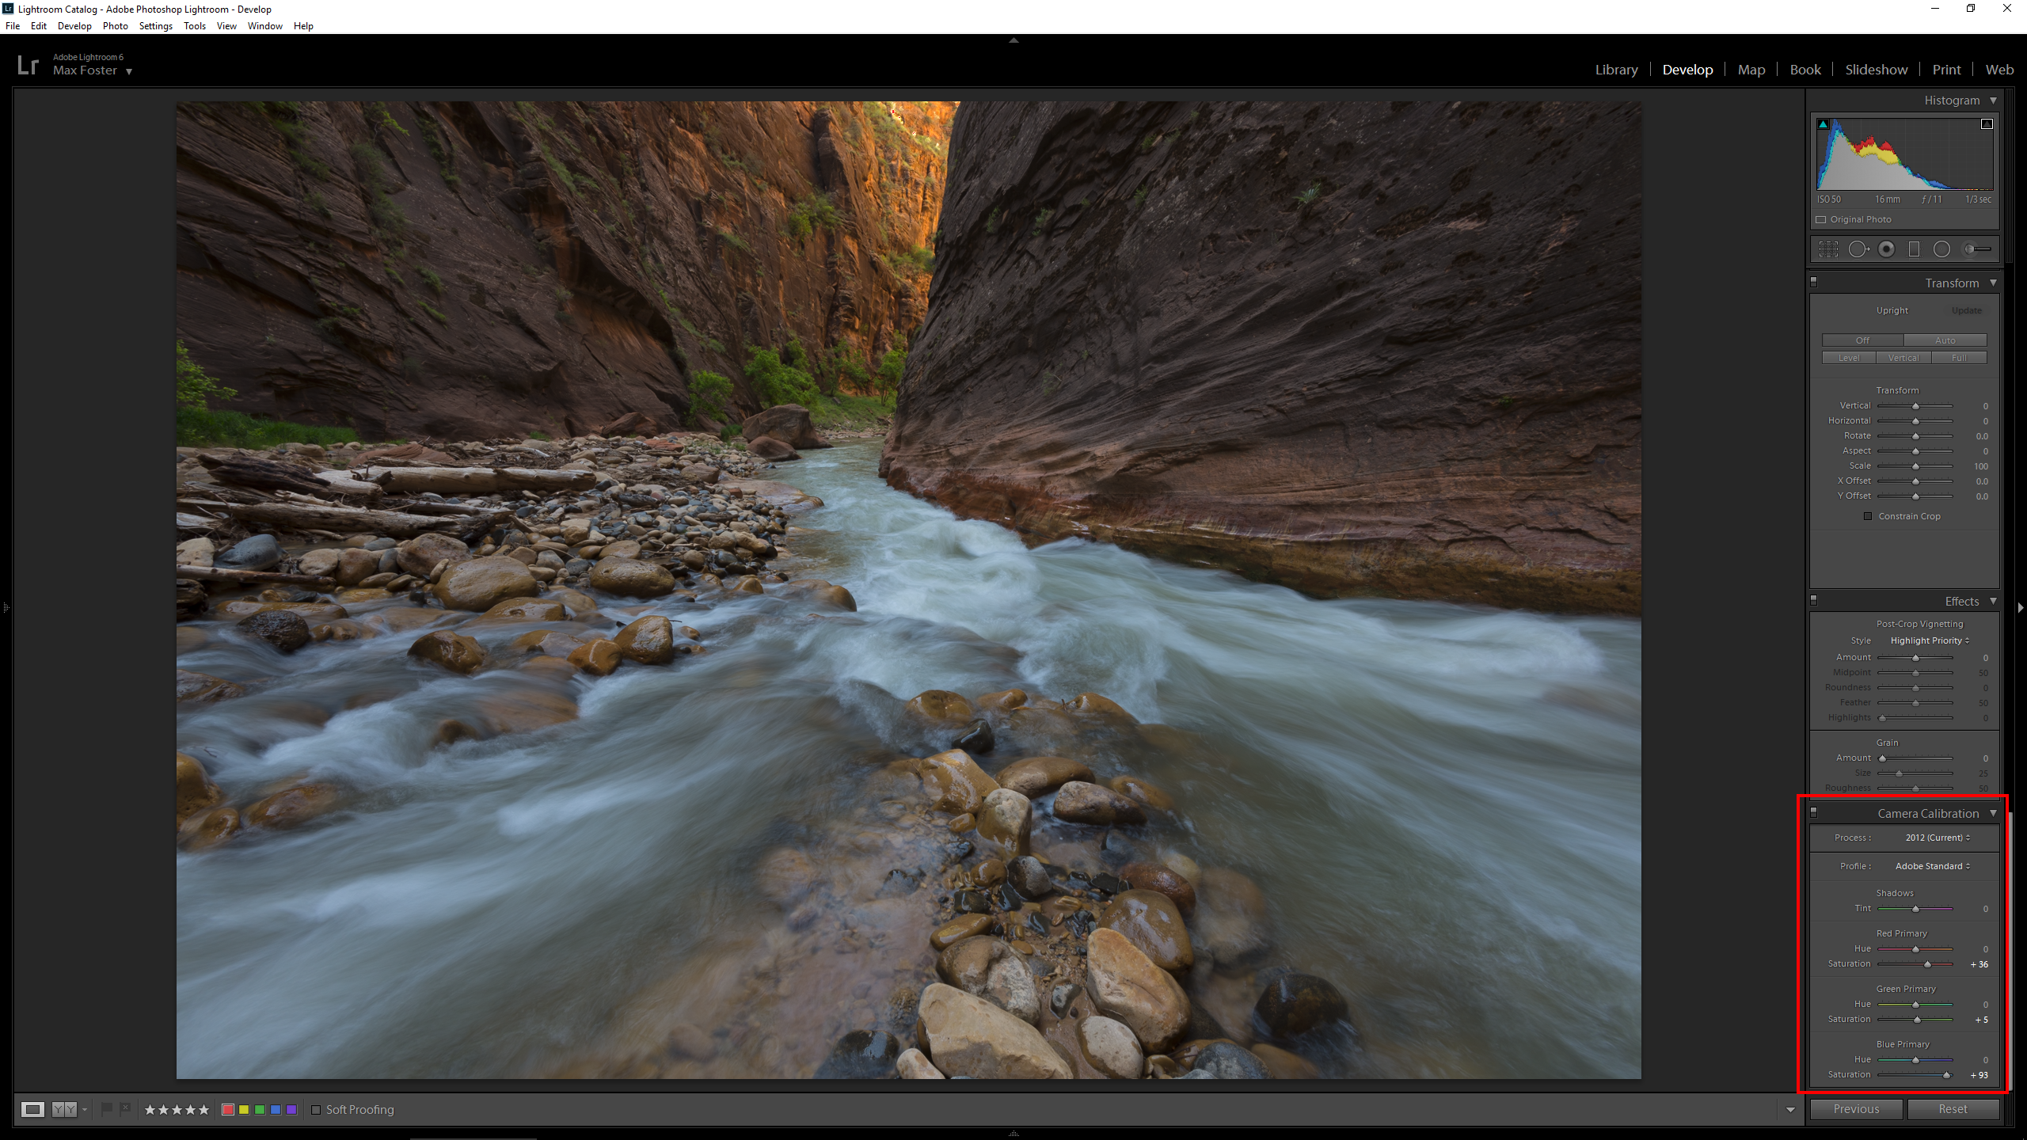Switch to Before/After YY view
Image resolution: width=2027 pixels, height=1140 pixels.
64,1109
